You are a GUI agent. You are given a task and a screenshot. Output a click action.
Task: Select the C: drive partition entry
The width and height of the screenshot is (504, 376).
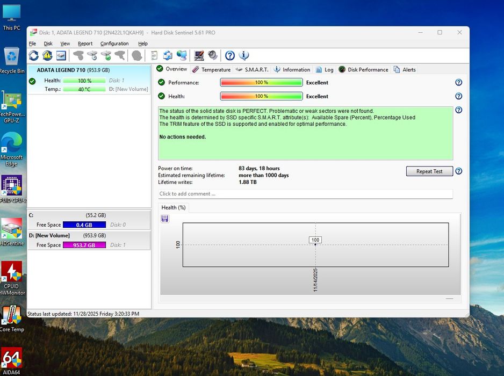89,220
